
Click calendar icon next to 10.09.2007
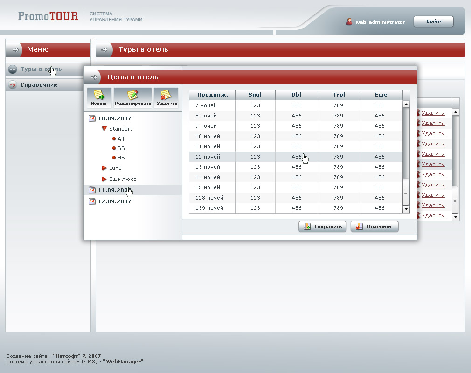(92, 118)
